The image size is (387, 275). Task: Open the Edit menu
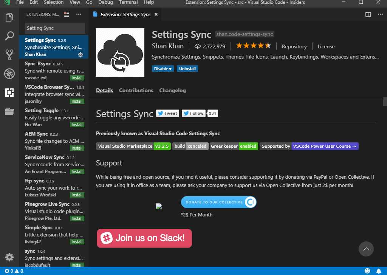click(x=34, y=2)
